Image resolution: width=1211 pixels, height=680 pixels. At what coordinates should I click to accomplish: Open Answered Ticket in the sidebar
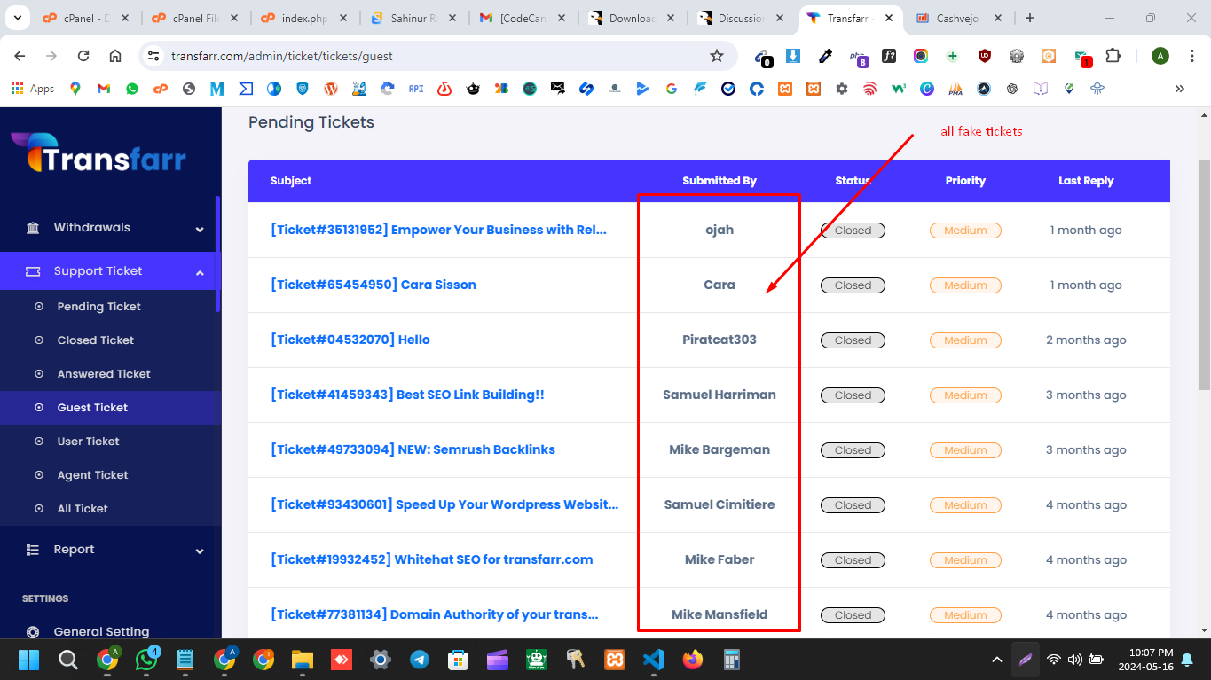click(x=104, y=374)
